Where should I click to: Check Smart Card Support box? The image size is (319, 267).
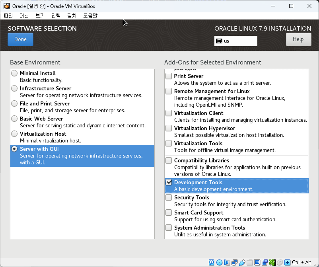169,212
